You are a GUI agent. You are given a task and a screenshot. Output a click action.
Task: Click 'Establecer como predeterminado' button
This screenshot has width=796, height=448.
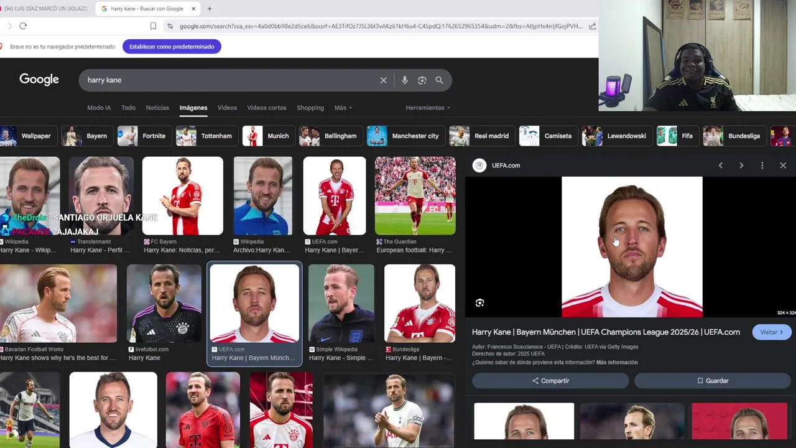coord(172,47)
